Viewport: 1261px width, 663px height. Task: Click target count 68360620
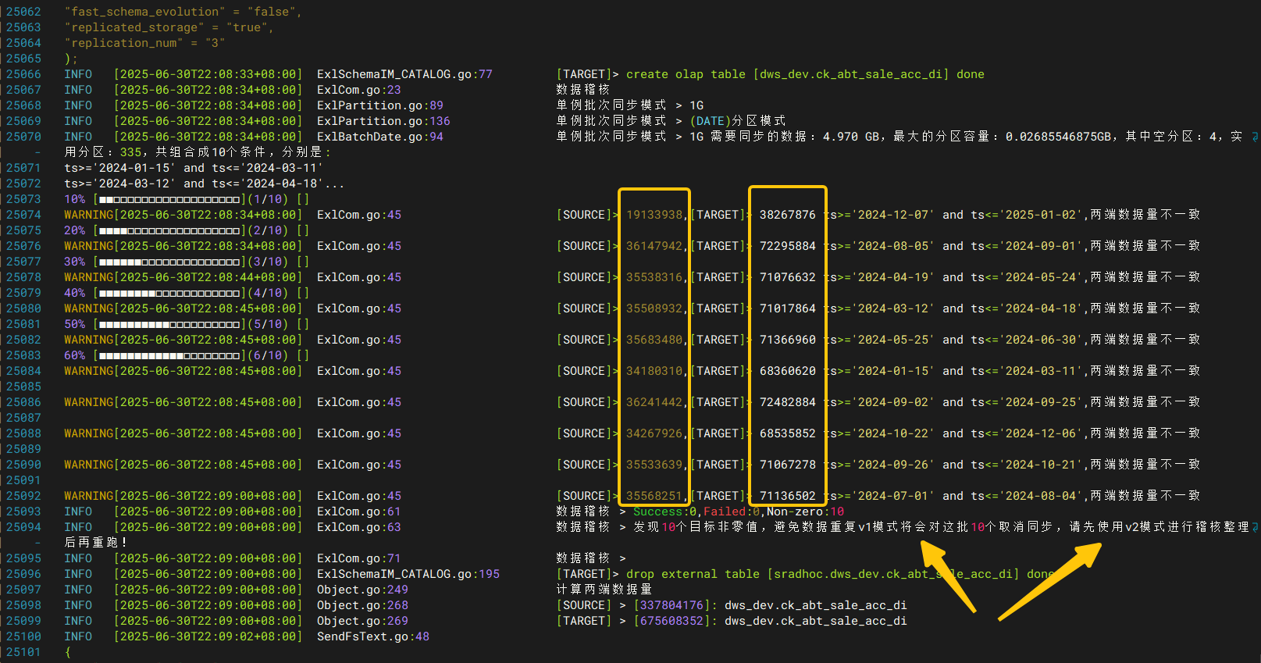pyautogui.click(x=788, y=371)
